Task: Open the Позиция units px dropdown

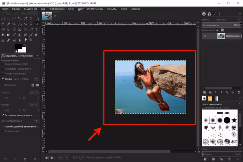Action: (34, 92)
